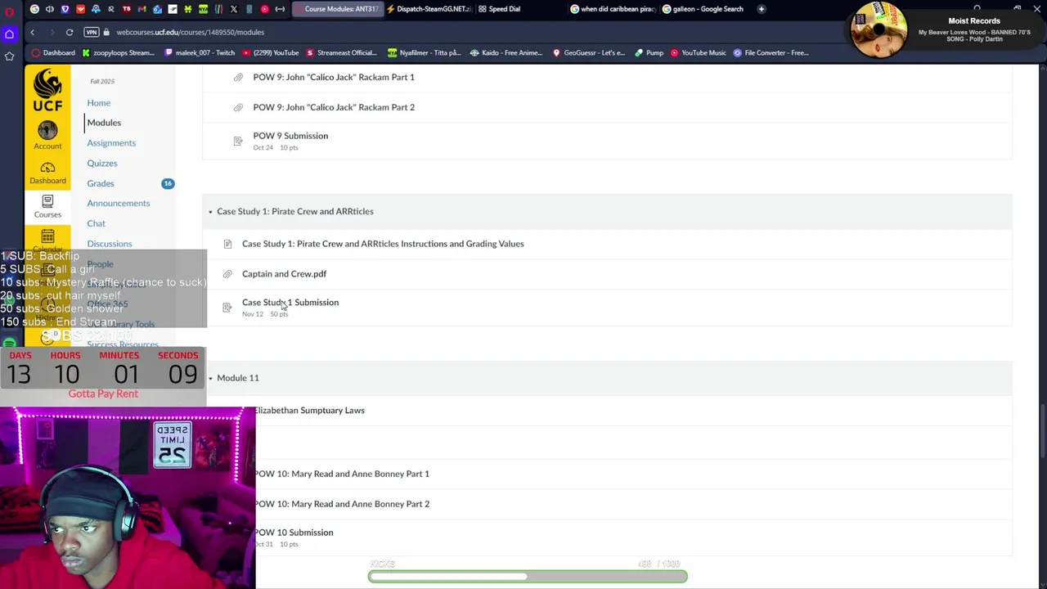Open POW 9: Calico Jack Rackam Part 1
The height and width of the screenshot is (589, 1047).
pos(334,77)
